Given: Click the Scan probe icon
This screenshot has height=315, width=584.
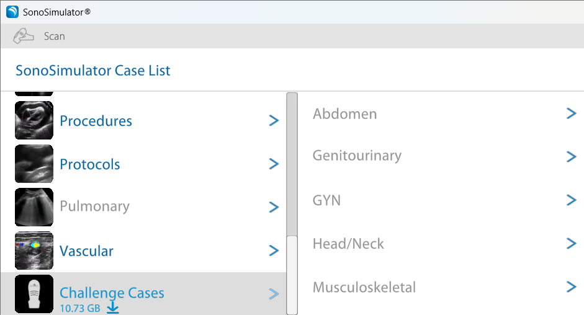Looking at the screenshot, I should pos(24,36).
